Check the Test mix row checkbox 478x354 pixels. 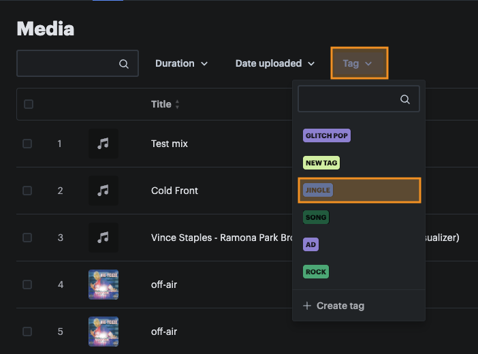(27, 144)
